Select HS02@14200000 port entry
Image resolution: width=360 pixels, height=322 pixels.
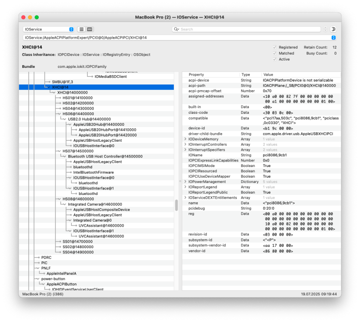(96, 103)
